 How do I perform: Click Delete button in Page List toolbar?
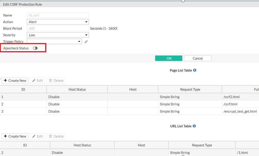[56, 80]
